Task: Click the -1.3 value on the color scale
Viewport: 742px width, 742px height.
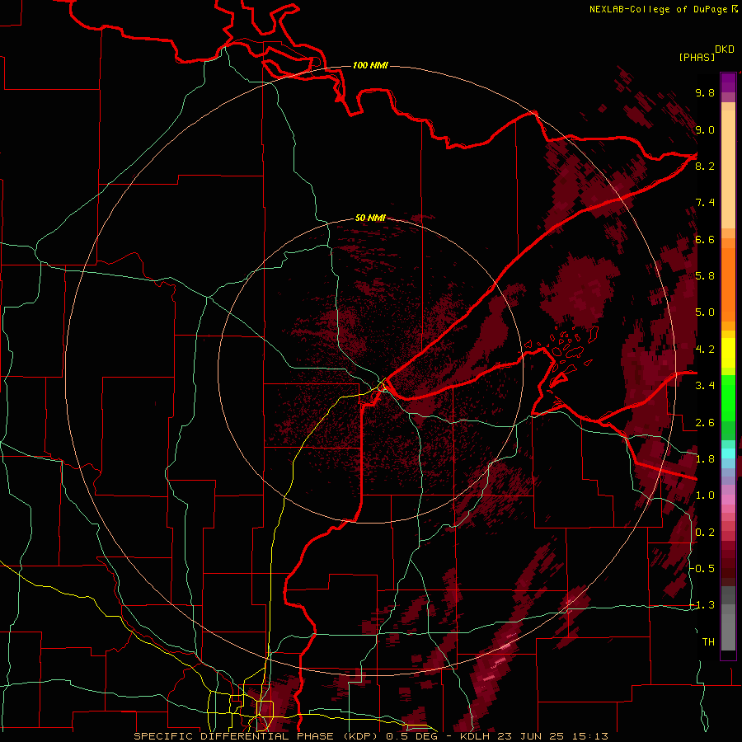Action: coord(703,605)
